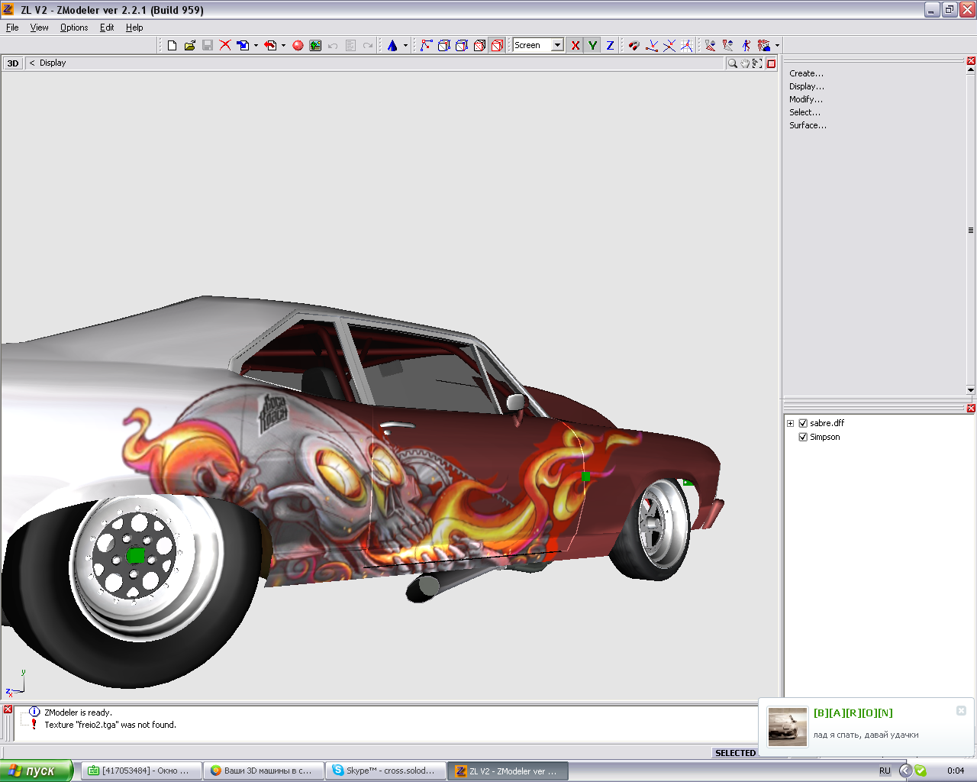Click the New file toolbar icon
This screenshot has height=782, width=977.
click(172, 45)
